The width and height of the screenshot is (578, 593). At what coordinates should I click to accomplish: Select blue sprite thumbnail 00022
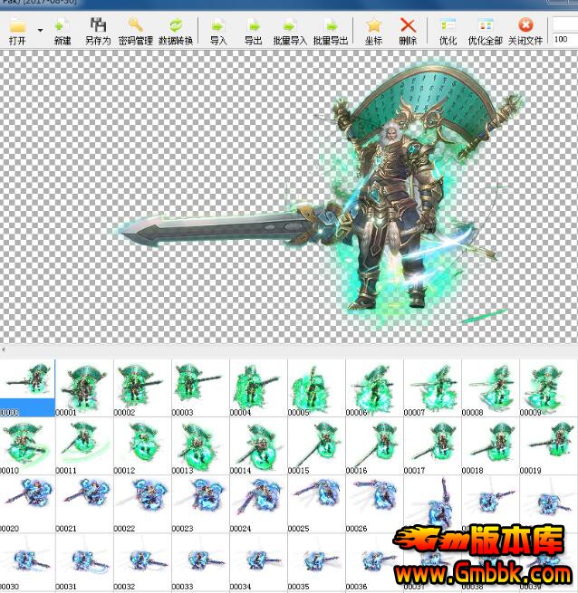coord(142,504)
